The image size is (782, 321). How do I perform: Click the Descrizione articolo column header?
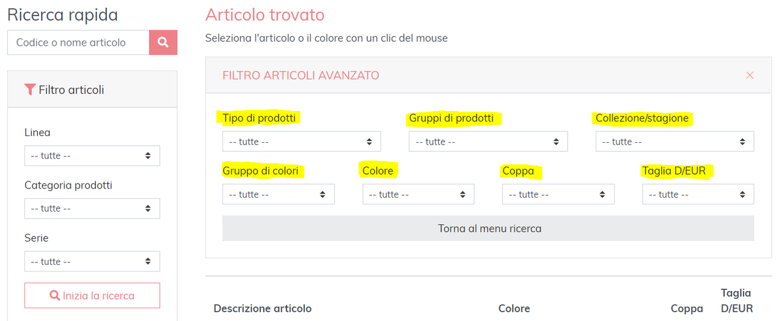(x=263, y=308)
